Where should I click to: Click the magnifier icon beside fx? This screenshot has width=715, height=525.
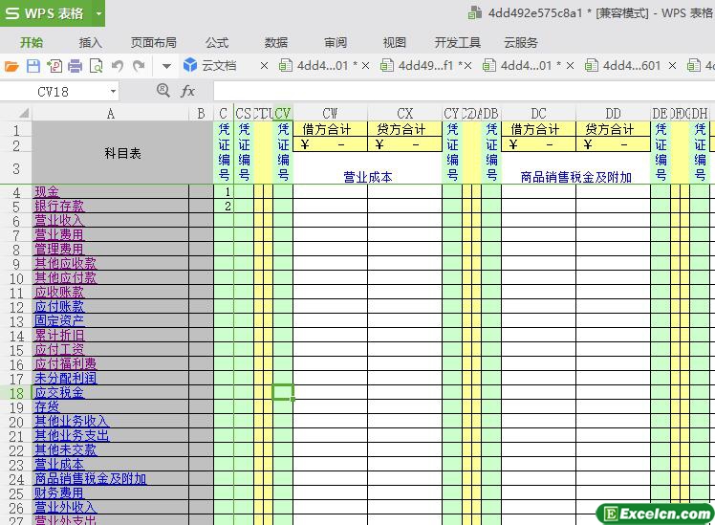[x=163, y=91]
